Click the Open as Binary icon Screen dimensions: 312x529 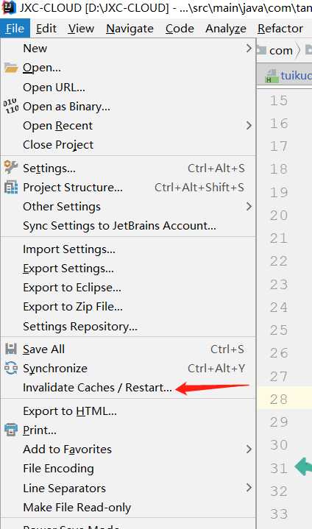(11, 106)
